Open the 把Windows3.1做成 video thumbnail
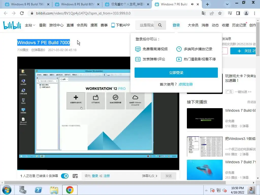 coord(205,147)
